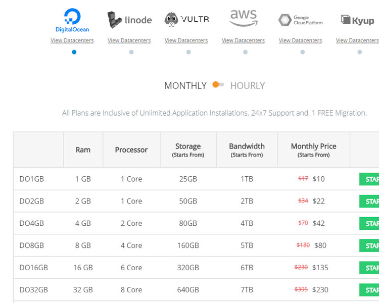Choose the Vultr provider logo
379x303 pixels.
pos(186,20)
